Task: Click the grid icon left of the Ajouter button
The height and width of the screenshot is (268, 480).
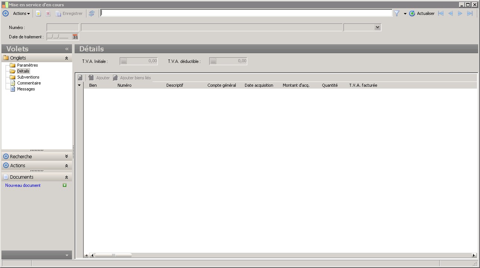Action: tap(80, 78)
